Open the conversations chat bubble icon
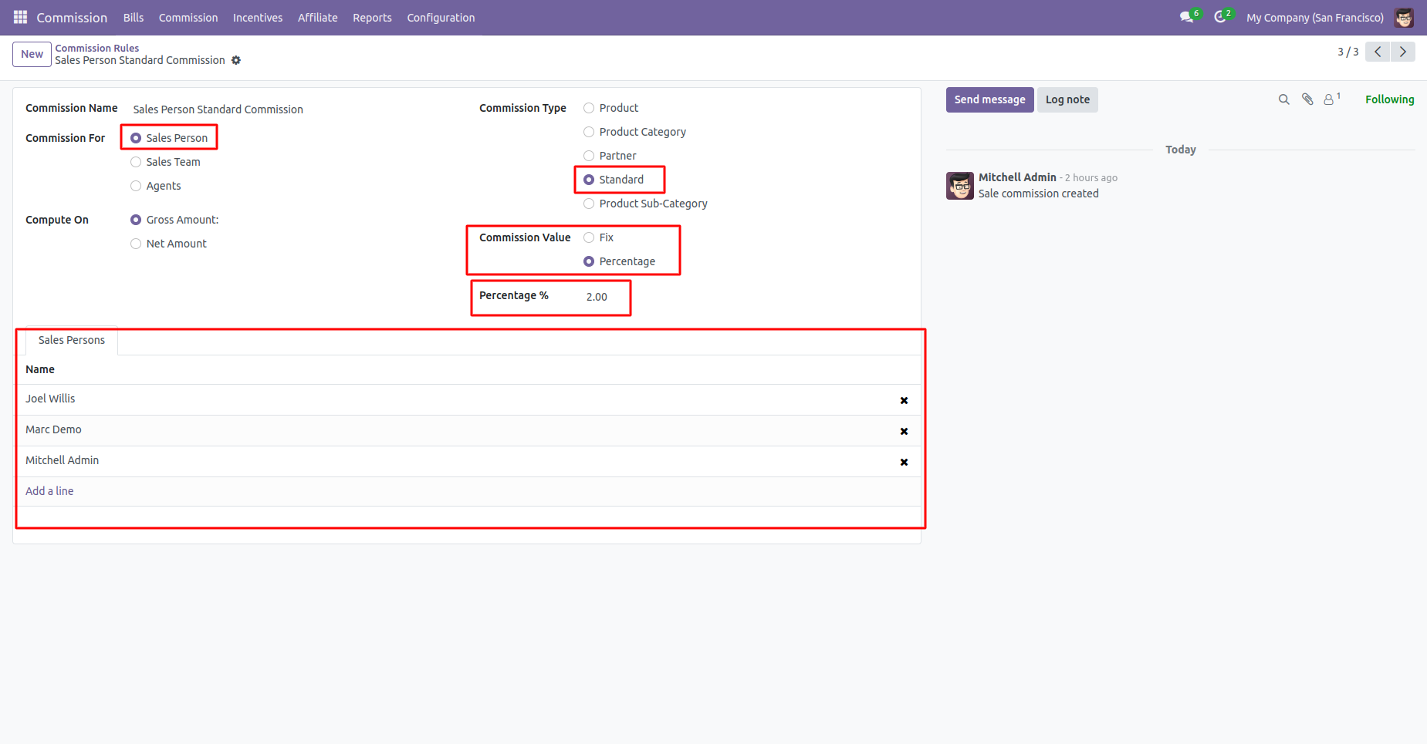The width and height of the screenshot is (1427, 744). click(1187, 17)
